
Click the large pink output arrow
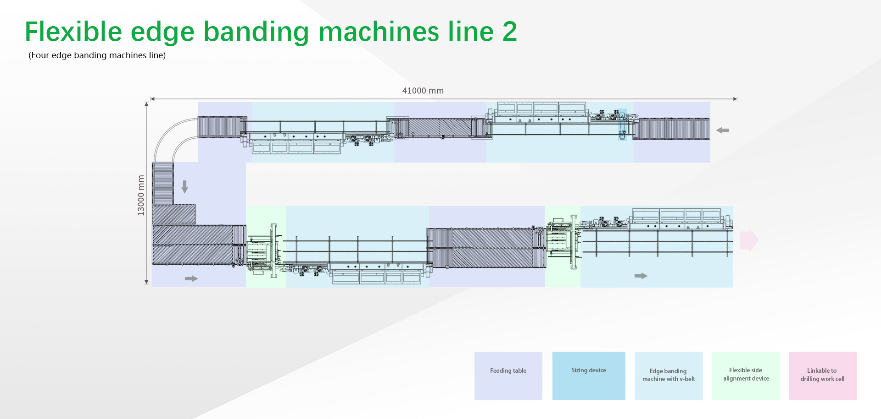[x=749, y=240]
